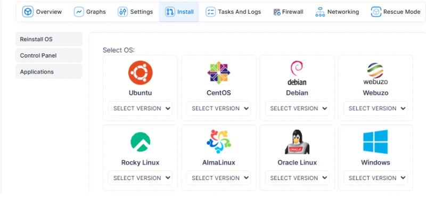Click the CentOS logo

219,73
